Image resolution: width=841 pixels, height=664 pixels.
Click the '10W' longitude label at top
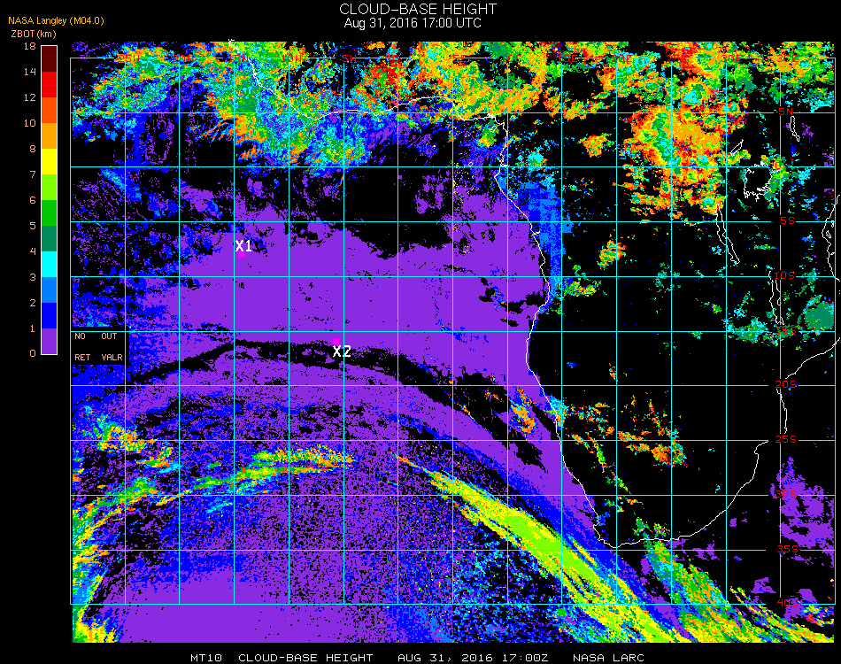click(293, 58)
